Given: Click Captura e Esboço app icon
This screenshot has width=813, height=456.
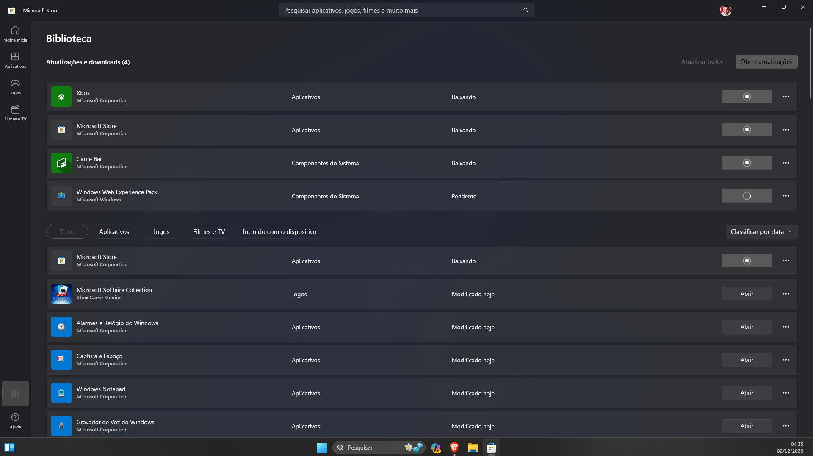Looking at the screenshot, I should [x=61, y=360].
